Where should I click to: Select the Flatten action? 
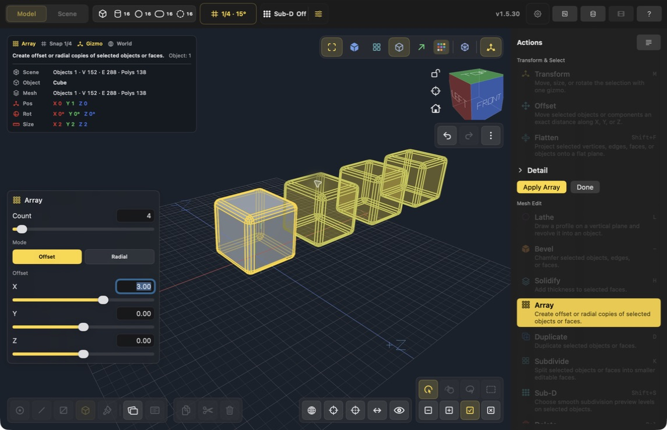pyautogui.click(x=588, y=145)
